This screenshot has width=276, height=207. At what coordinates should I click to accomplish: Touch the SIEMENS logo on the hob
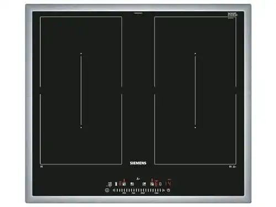[x=138, y=163]
